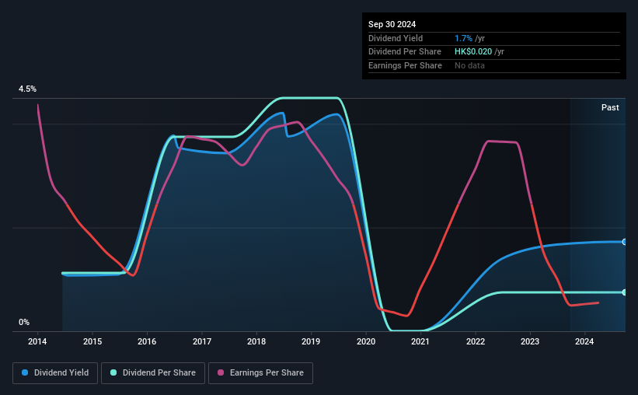Click the 2024 axis label

click(584, 341)
